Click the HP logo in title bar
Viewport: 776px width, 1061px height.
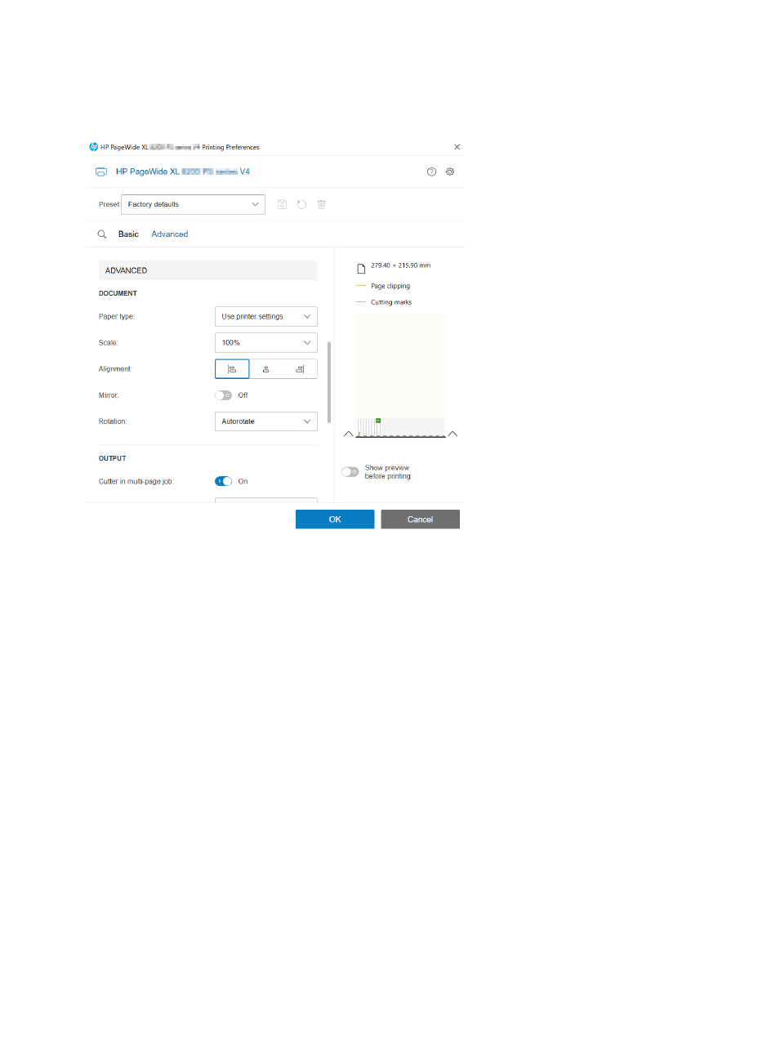(93, 147)
